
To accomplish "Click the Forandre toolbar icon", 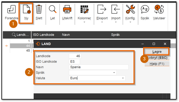I will [11, 9].
